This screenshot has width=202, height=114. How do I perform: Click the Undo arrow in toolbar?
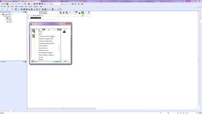(x=19, y=4)
